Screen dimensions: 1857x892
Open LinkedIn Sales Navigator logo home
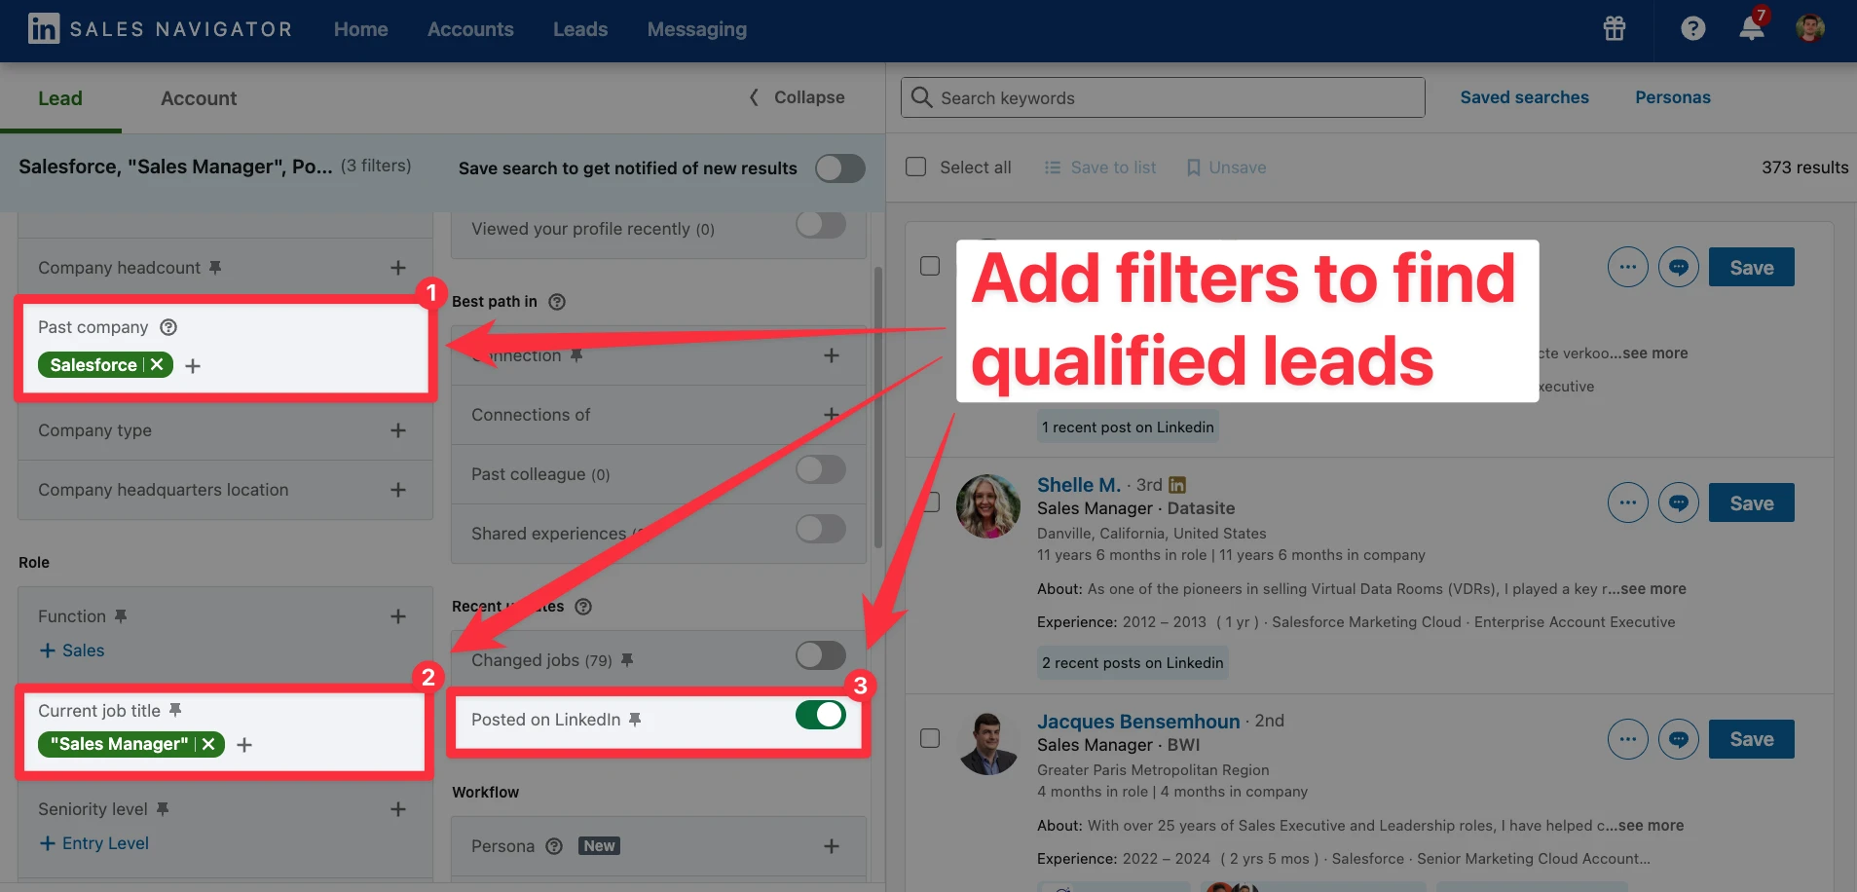[160, 29]
